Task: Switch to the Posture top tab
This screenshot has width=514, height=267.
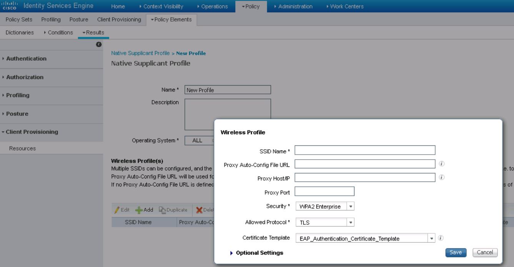Action: tap(79, 20)
